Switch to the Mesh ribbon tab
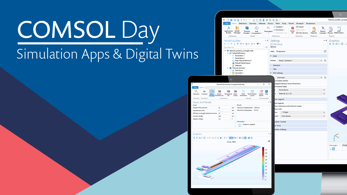 click(x=278, y=23)
